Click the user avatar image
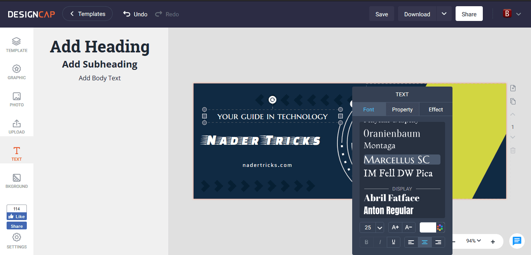The width and height of the screenshot is (531, 255). 507,14
